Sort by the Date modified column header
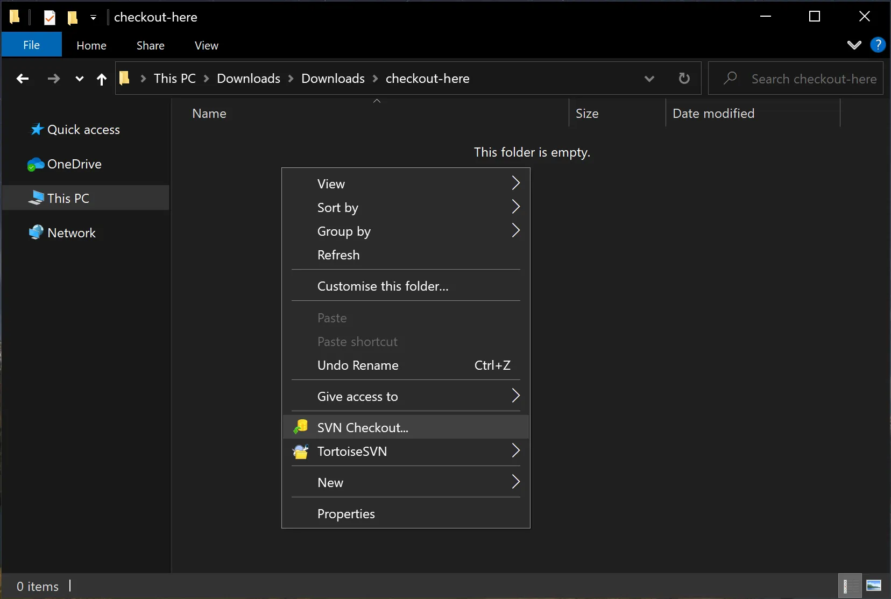 pyautogui.click(x=713, y=114)
